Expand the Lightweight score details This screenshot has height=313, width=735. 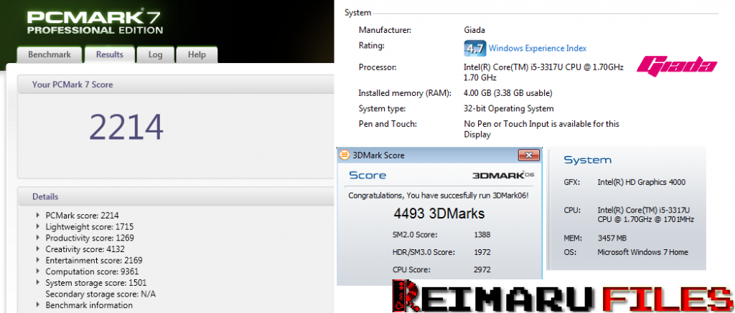38,226
